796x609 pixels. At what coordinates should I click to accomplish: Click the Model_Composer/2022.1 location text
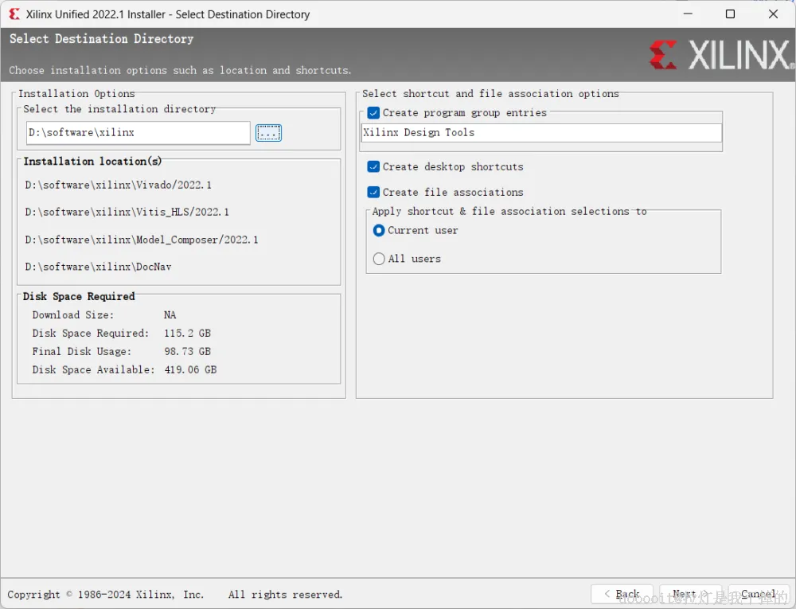click(142, 240)
